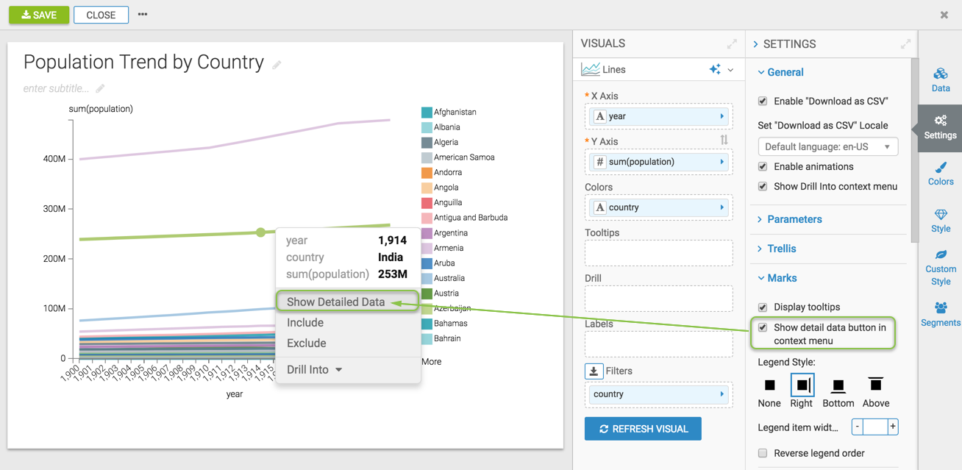This screenshot has width=962, height=470.
Task: Open the Colors sidebar panel
Action: coord(940,174)
